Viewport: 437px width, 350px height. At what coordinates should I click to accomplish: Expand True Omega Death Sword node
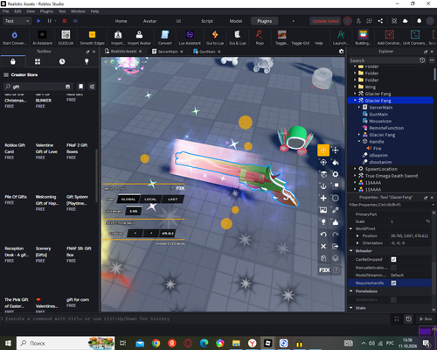(x=355, y=176)
